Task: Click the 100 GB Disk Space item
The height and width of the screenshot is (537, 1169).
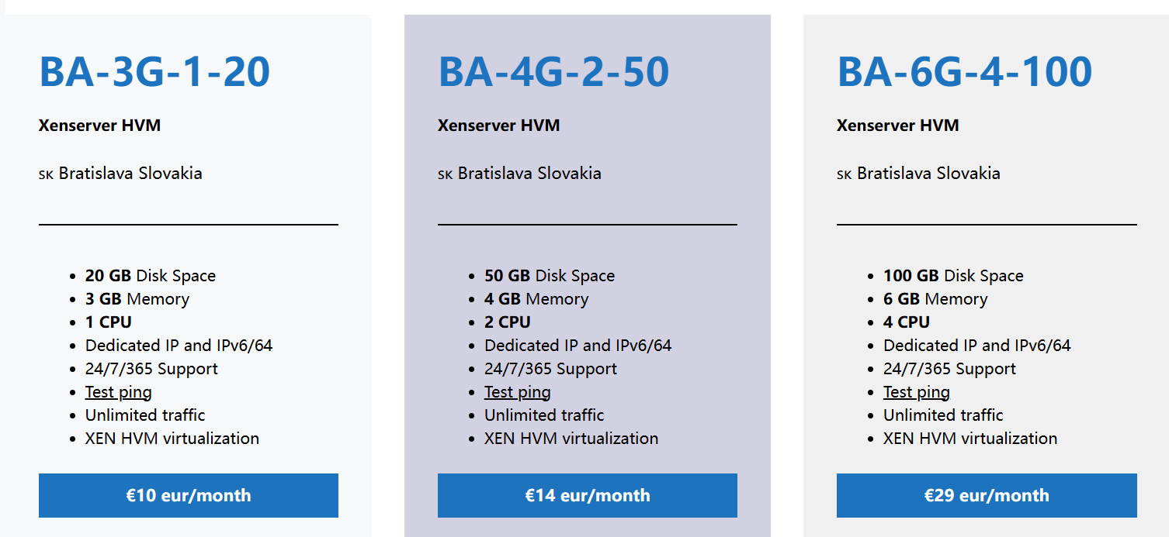Action: click(953, 276)
